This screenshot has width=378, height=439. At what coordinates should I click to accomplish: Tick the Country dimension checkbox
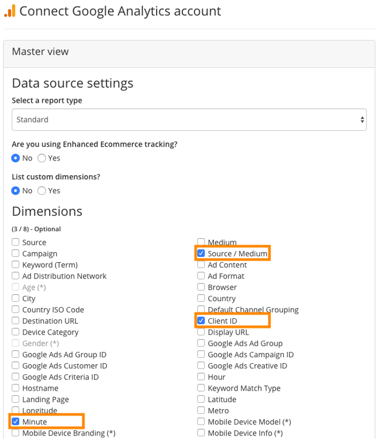coord(201,298)
